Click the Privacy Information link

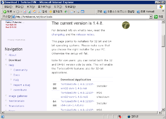[x=16, y=40]
